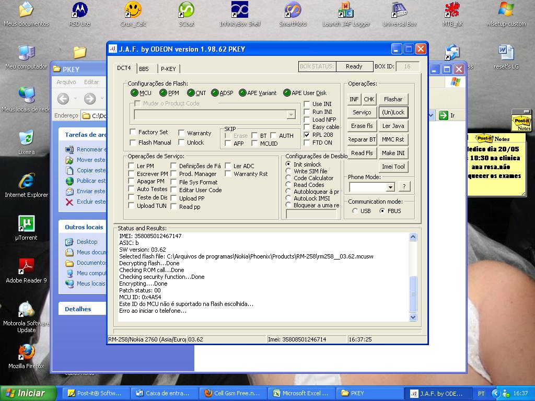Open Motorola Software Update icon
Image resolution: width=535 pixels, height=401 pixels.
coord(26,317)
